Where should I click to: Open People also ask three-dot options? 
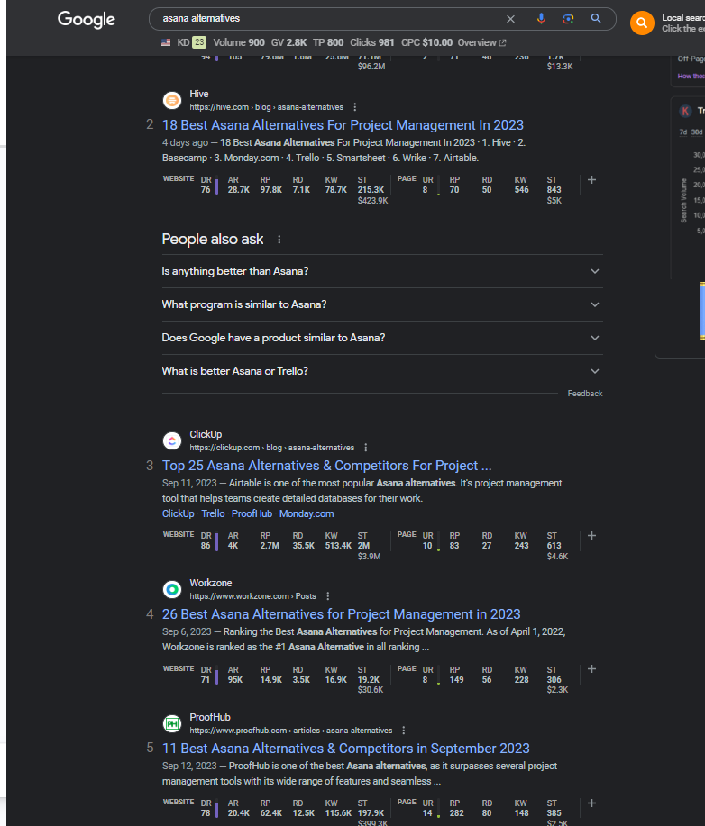click(x=279, y=240)
